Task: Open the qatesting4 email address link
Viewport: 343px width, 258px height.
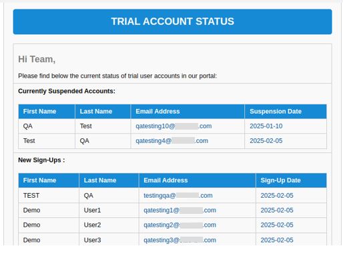Action: pyautogui.click(x=171, y=141)
